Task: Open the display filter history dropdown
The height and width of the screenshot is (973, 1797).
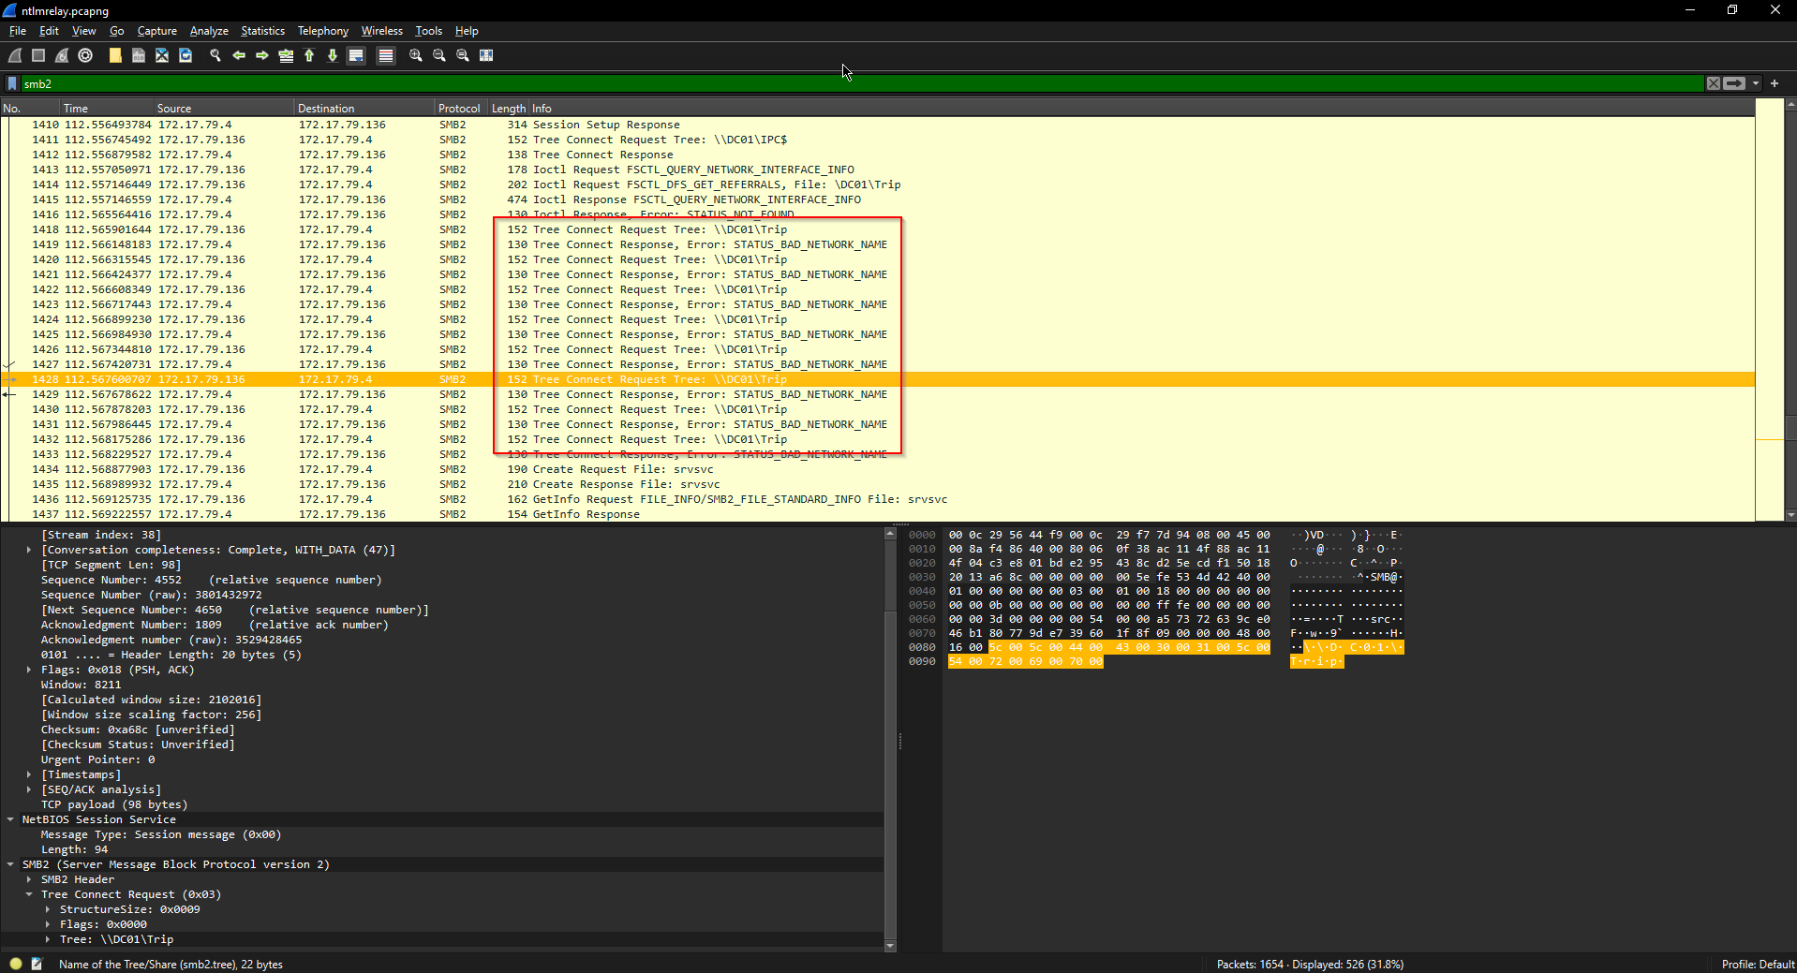Action: [x=1756, y=83]
